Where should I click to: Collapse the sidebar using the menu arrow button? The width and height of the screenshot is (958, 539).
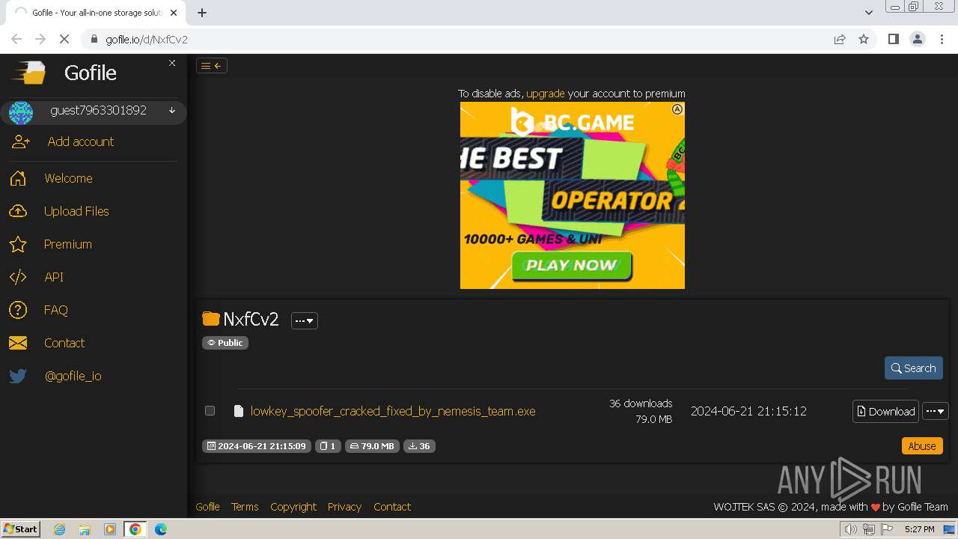tap(212, 66)
